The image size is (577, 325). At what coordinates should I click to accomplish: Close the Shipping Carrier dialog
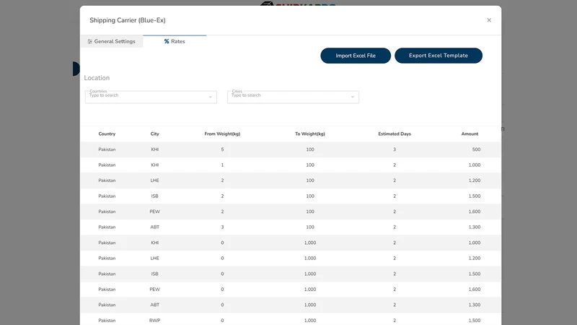pyautogui.click(x=489, y=20)
